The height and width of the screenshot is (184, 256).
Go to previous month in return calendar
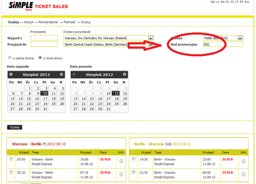click(74, 74)
